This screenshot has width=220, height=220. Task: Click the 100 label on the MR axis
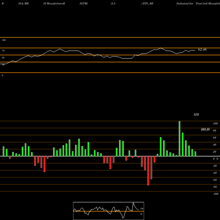(x=215, y=124)
